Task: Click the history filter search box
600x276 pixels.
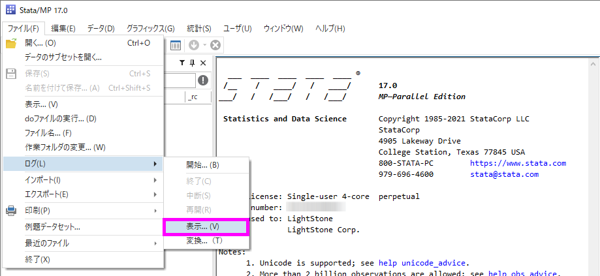Action: click(x=180, y=80)
